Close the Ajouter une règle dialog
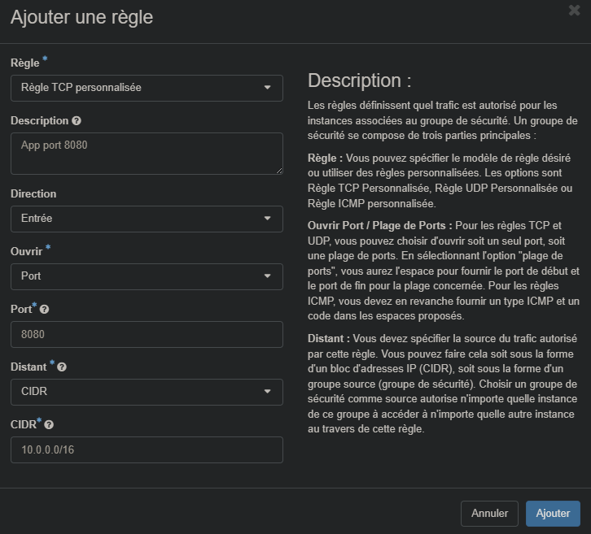 (x=574, y=11)
